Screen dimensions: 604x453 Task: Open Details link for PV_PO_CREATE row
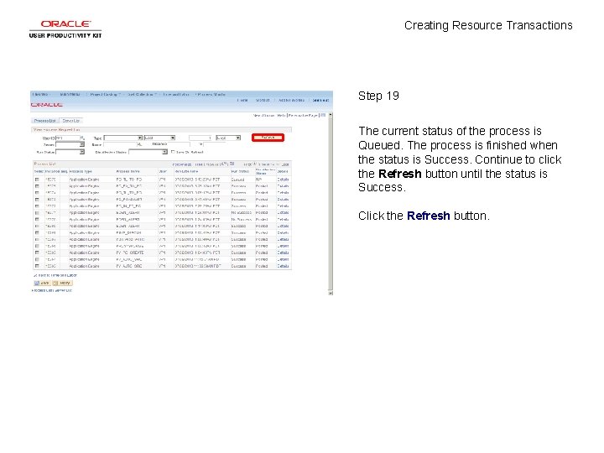283,253
